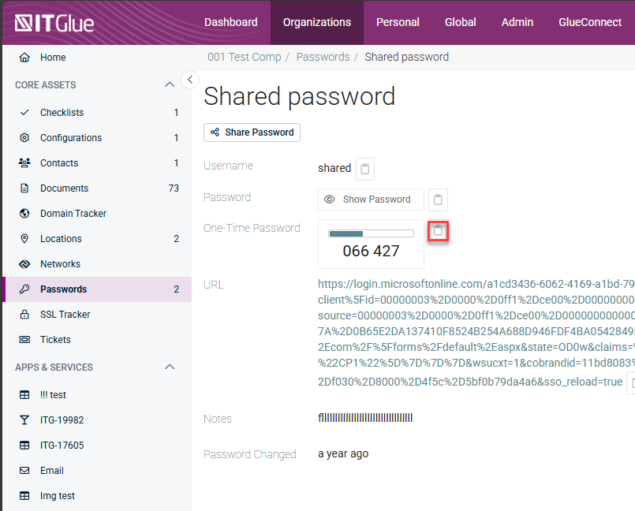The width and height of the screenshot is (635, 511).
Task: Open Networks in the sidebar
Action: [60, 264]
